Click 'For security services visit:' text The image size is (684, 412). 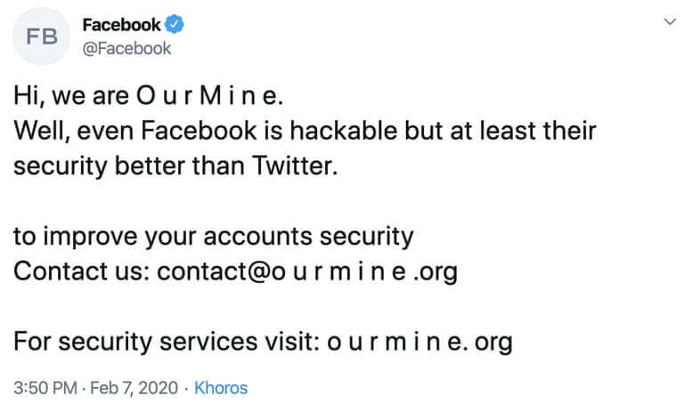coord(164,341)
